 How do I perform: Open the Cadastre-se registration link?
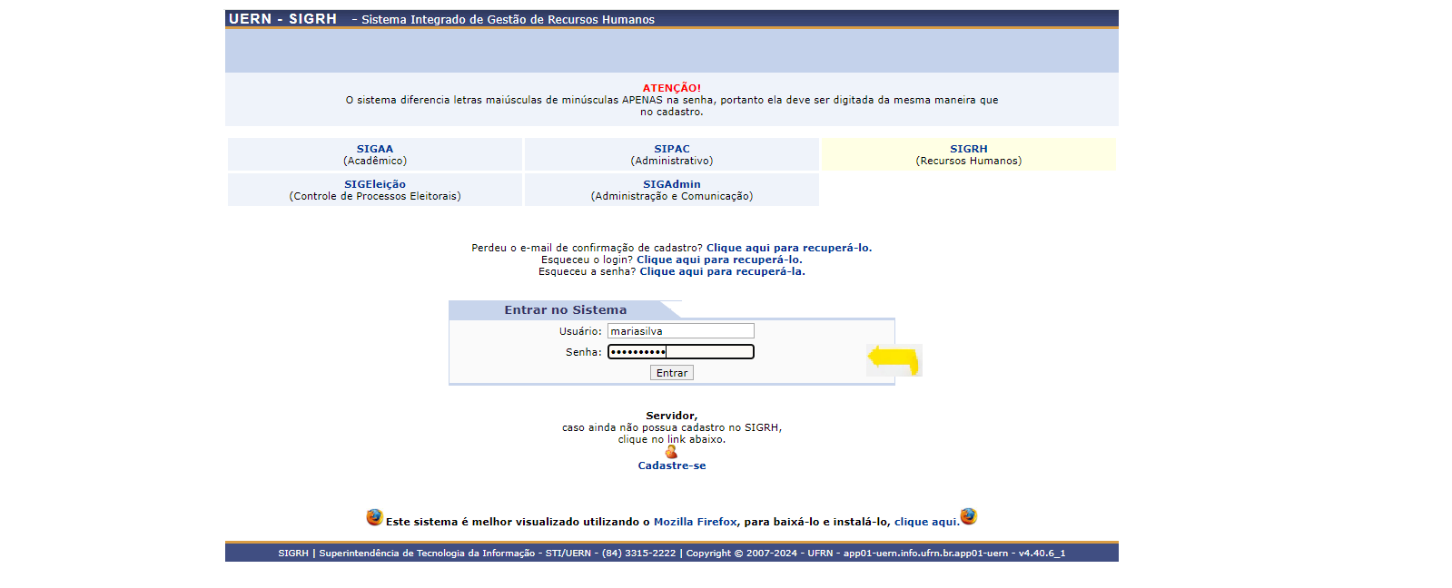[x=672, y=465]
